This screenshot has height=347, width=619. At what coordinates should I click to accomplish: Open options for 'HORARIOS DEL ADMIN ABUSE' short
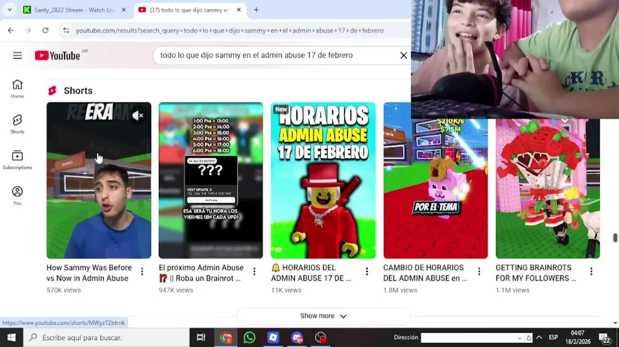coord(366,272)
